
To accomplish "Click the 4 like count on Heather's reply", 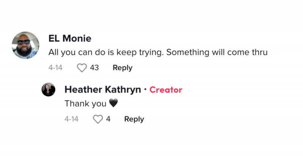I will tap(108, 119).
